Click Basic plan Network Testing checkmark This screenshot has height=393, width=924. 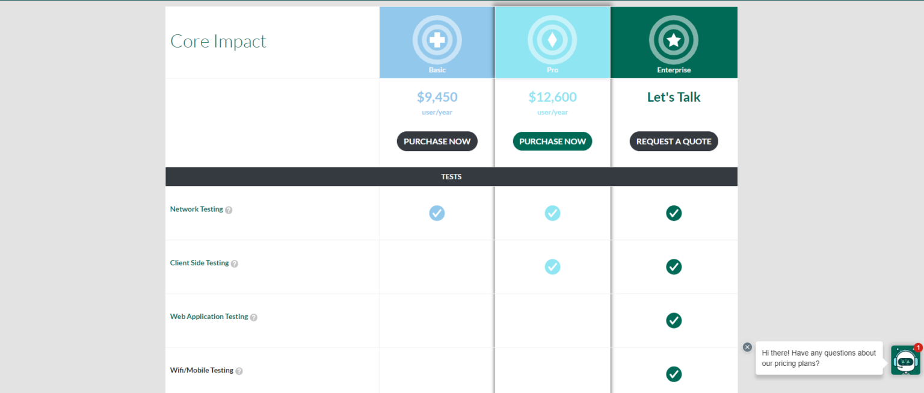tap(437, 213)
